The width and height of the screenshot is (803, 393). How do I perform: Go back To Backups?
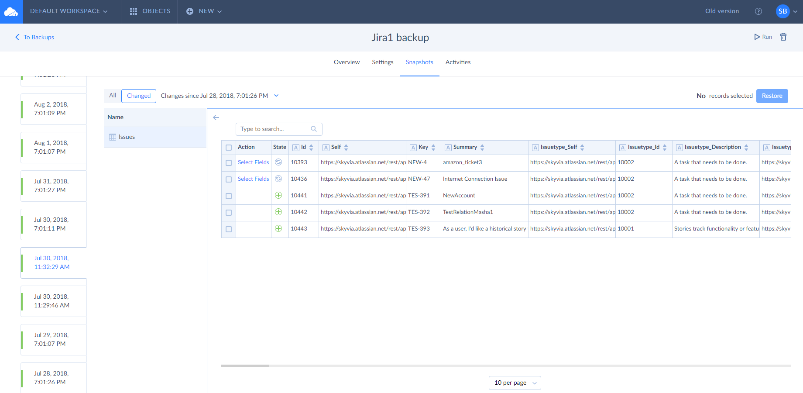click(35, 37)
